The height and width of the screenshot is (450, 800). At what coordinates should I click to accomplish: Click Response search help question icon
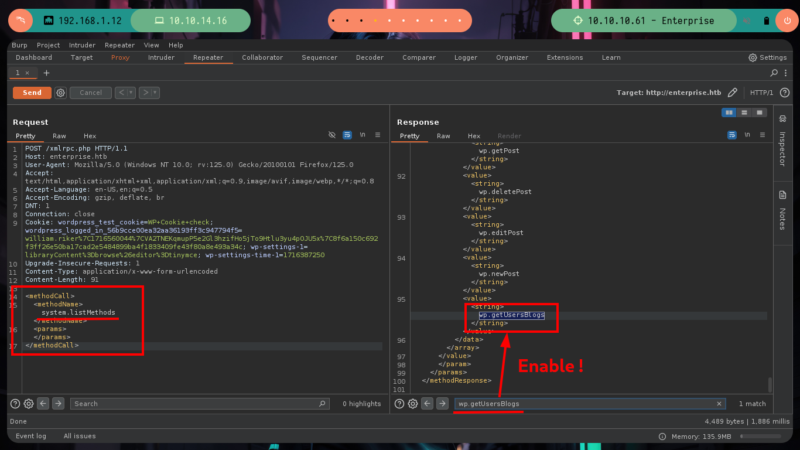pyautogui.click(x=399, y=404)
